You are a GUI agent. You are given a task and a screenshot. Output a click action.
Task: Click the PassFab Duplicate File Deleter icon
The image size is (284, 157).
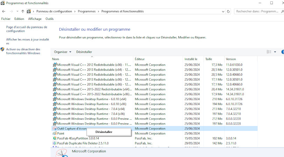[x=55, y=143]
